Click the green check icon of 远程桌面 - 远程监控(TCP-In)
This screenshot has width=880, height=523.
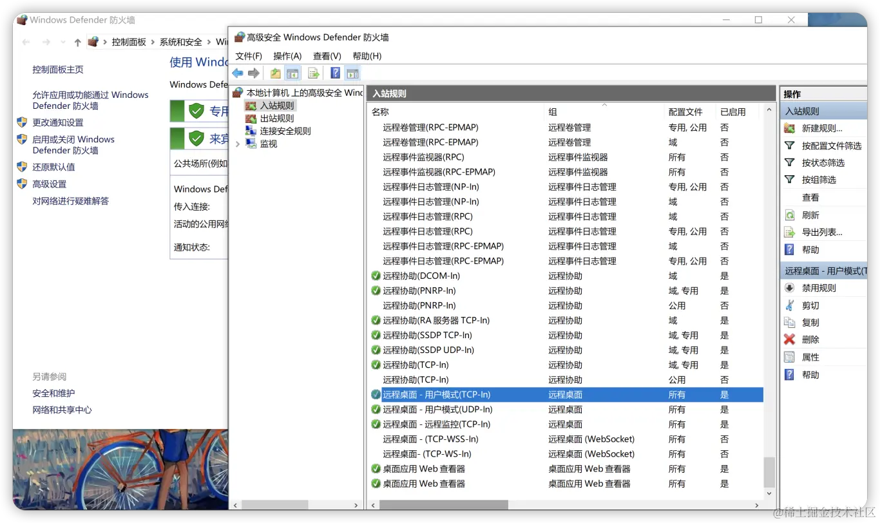(376, 424)
